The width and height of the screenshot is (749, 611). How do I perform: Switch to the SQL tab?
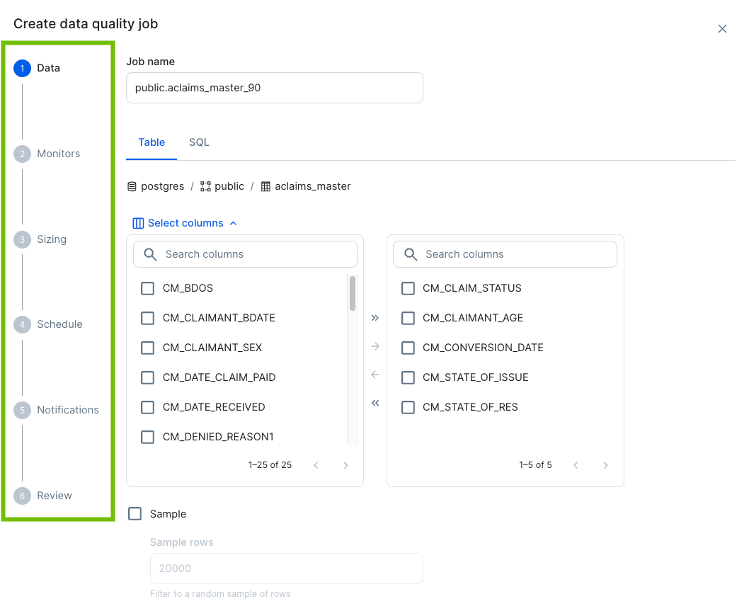[199, 142]
